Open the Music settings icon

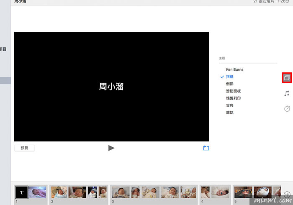(x=287, y=93)
